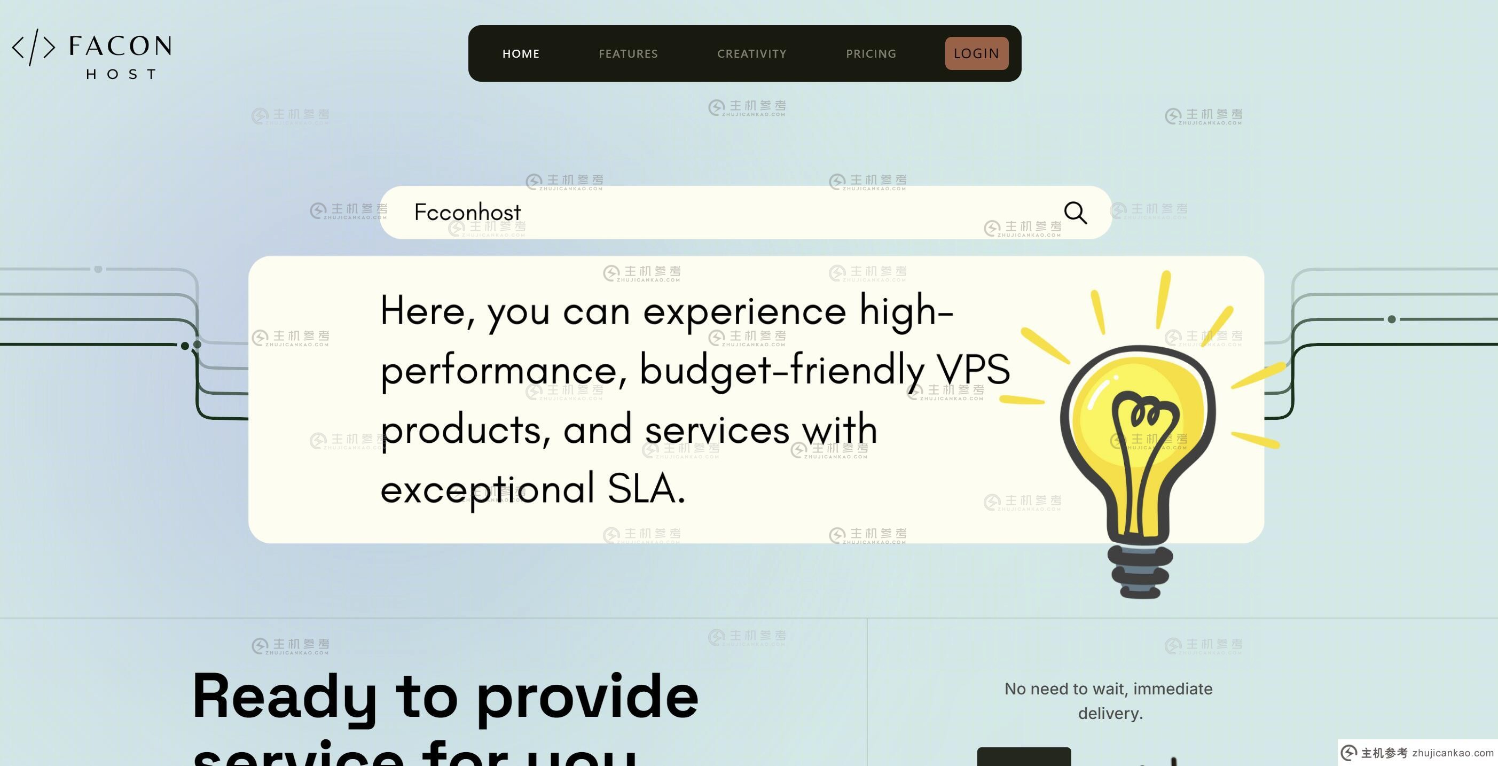Viewport: 1498px width, 766px height.
Task: Click the LOGIN button
Action: click(x=976, y=54)
